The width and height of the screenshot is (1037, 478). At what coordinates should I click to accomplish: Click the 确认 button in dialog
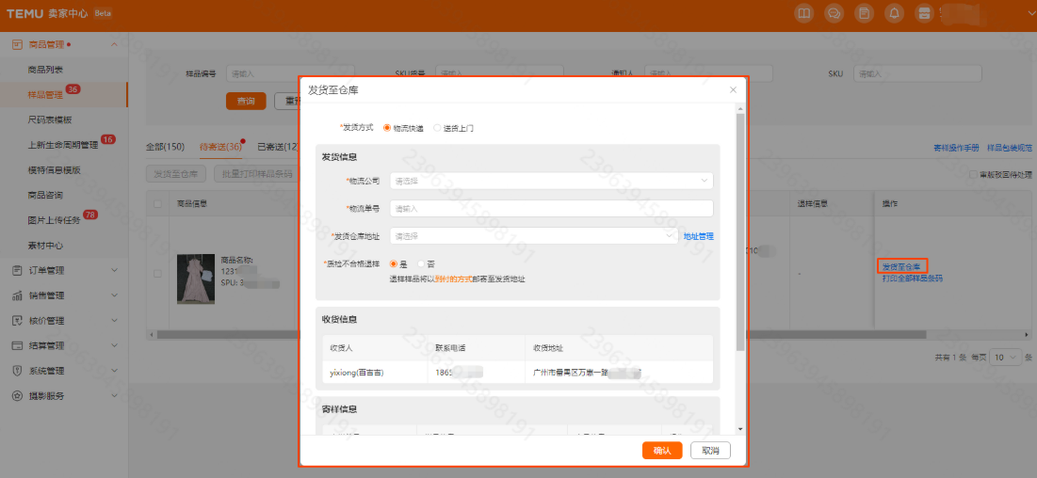click(662, 450)
